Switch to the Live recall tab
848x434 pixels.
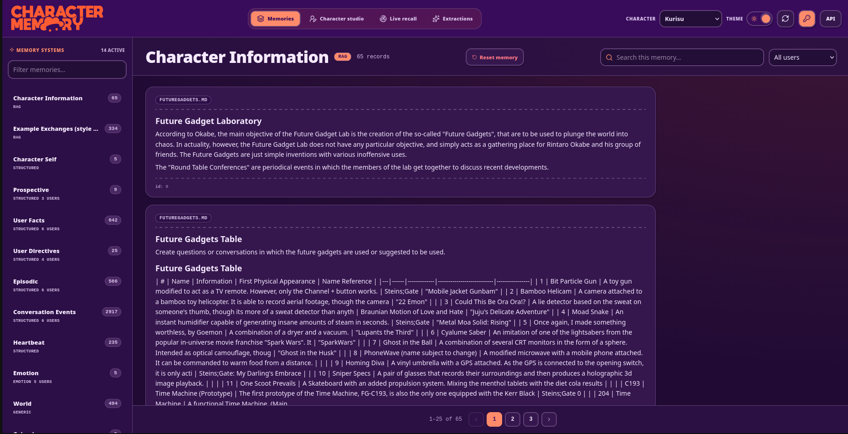(x=398, y=19)
